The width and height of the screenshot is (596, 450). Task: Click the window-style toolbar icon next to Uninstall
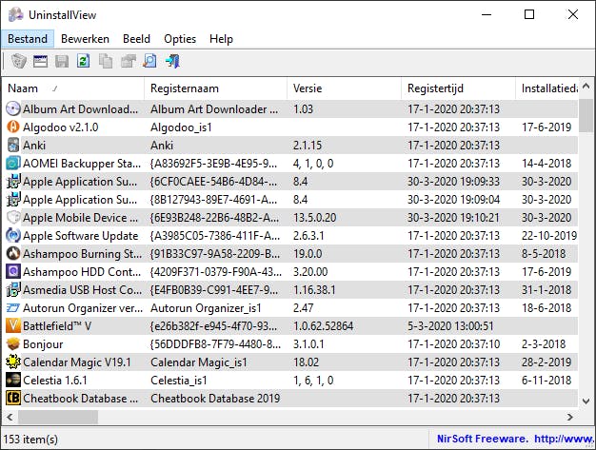click(40, 62)
